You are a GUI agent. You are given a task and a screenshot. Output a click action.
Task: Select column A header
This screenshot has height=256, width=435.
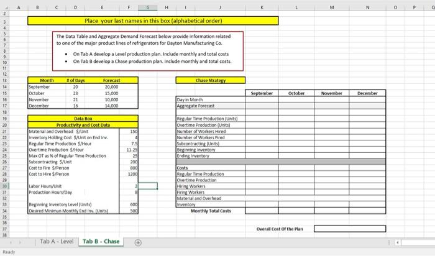pos(18,7)
